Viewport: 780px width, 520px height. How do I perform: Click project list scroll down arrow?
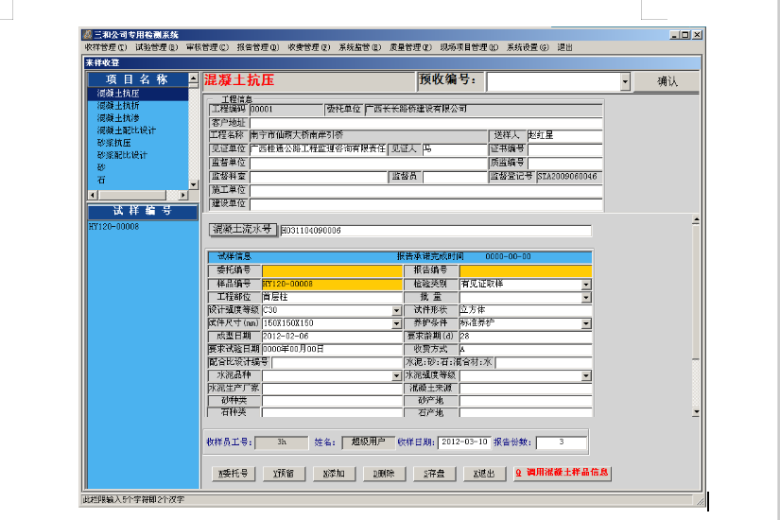click(193, 184)
